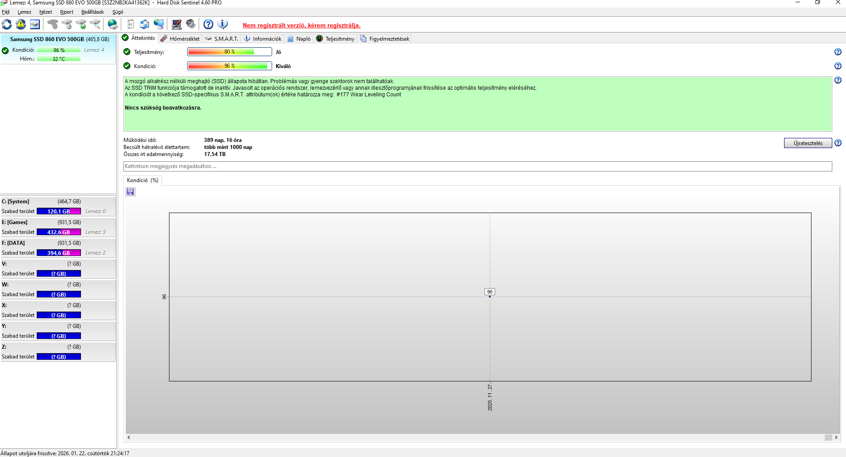Open the S.M.A.R.T. tab

(x=222, y=39)
